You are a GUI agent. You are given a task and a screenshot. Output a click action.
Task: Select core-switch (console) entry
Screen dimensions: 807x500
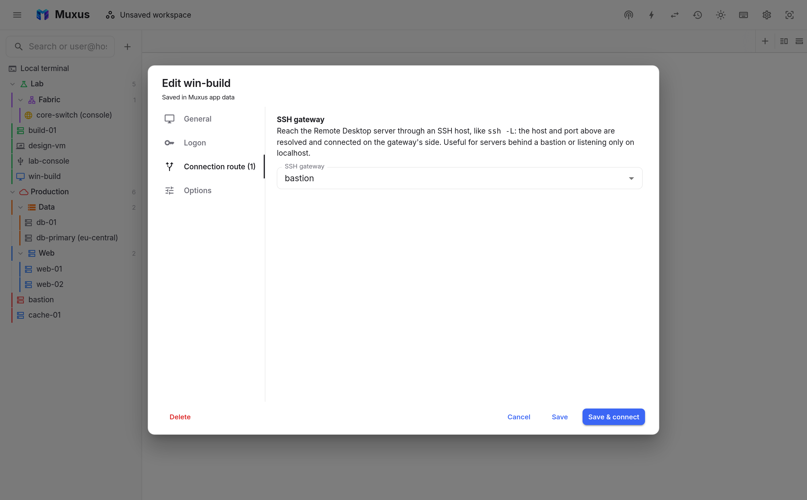(x=74, y=115)
